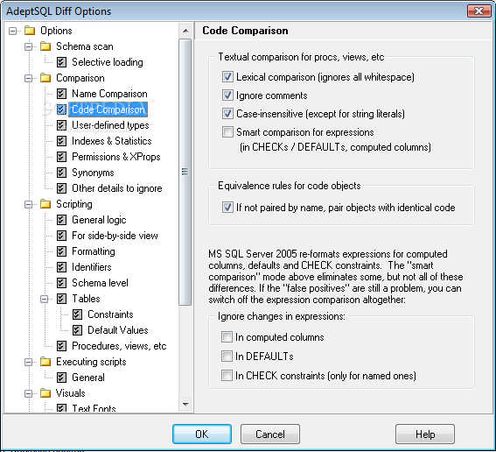
Task: Collapse the Tables node
Action: pyautogui.click(x=45, y=299)
